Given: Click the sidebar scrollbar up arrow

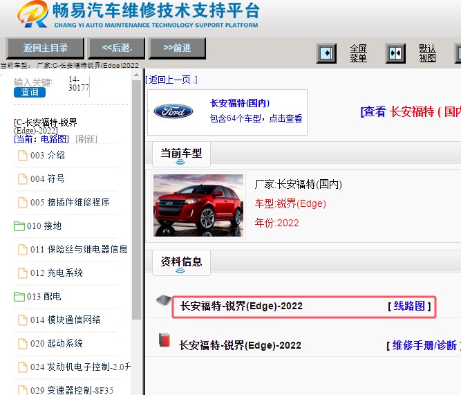Looking at the screenshot, I should (x=136, y=75).
